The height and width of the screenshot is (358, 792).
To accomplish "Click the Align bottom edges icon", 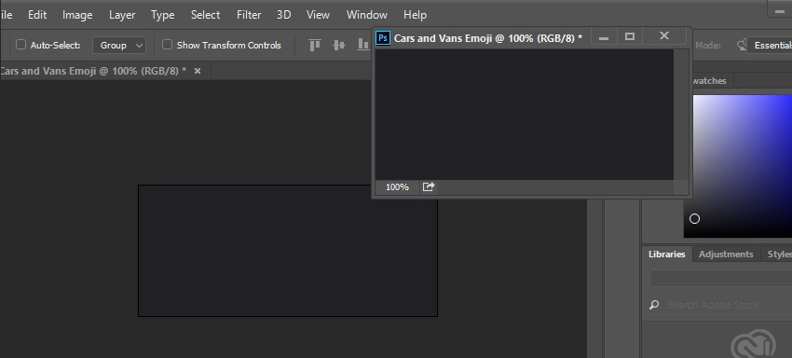I will click(x=363, y=45).
